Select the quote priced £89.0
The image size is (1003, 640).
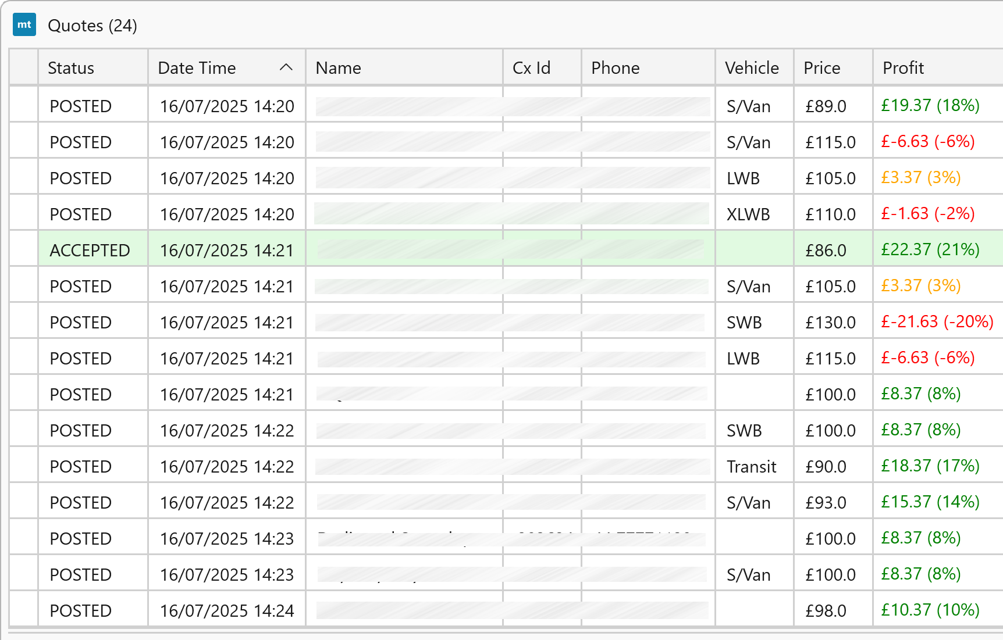[826, 106]
